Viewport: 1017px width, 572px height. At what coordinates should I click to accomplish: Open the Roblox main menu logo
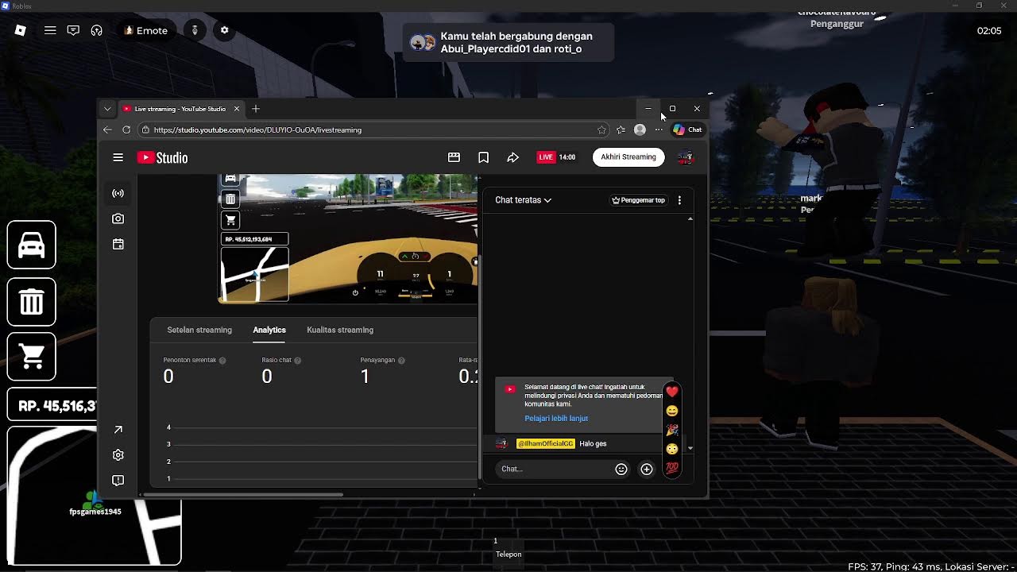(21, 30)
